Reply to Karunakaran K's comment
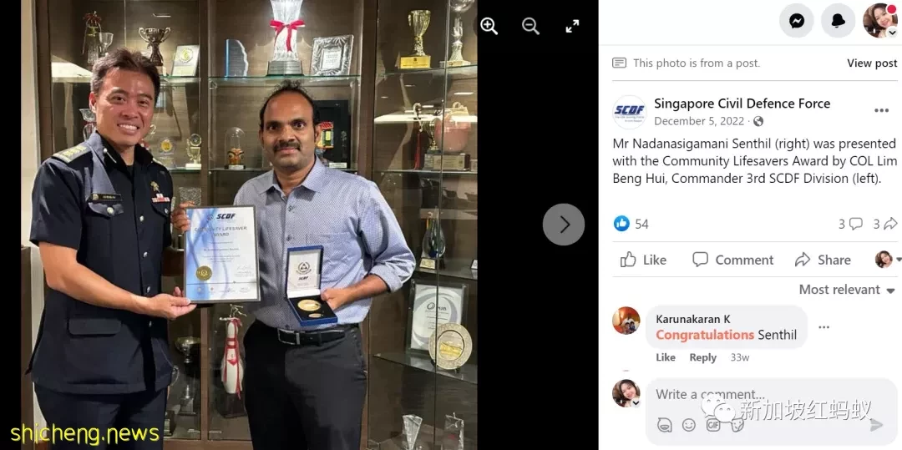902x450 pixels. point(703,357)
